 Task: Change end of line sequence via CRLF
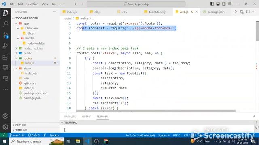point(187,135)
